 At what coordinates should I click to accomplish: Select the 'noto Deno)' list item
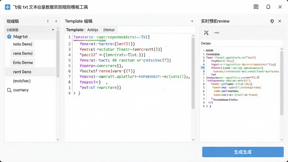[22, 44]
